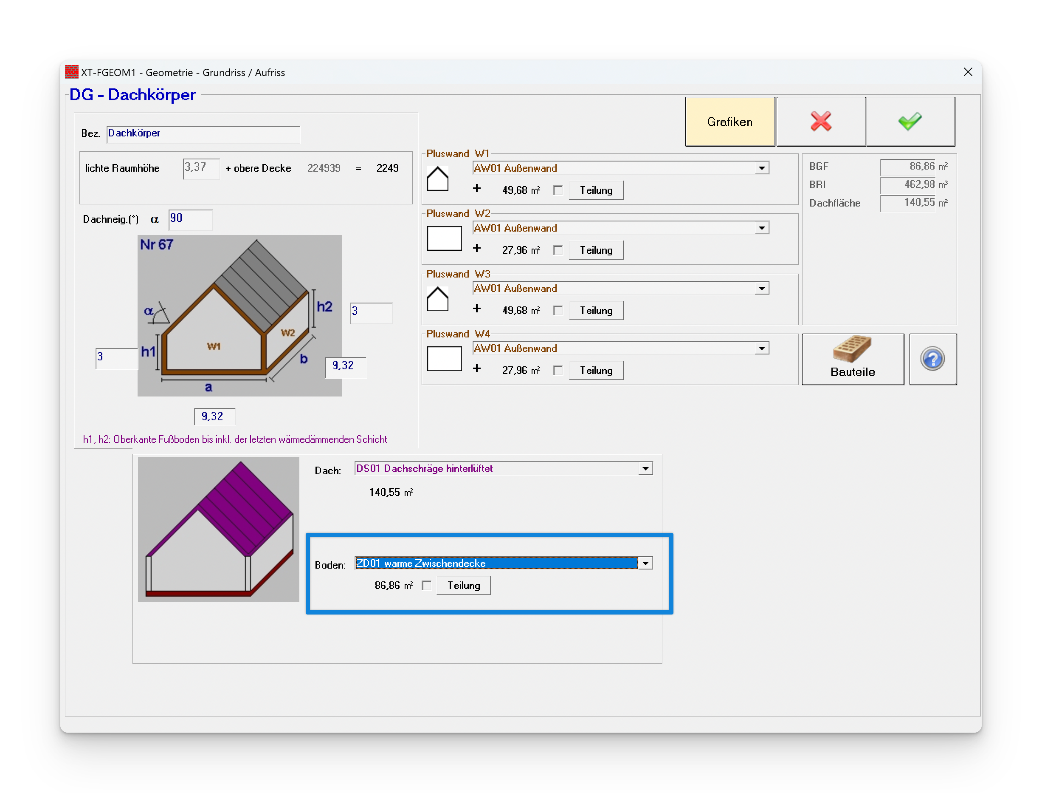Expand the Dach DS01 Dachschräge dropdown
Screen dimensions: 1042x793
coord(645,469)
